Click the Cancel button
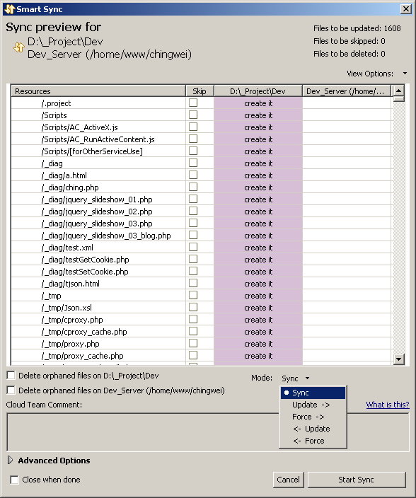Image resolution: width=416 pixels, height=498 pixels. pos(289,480)
